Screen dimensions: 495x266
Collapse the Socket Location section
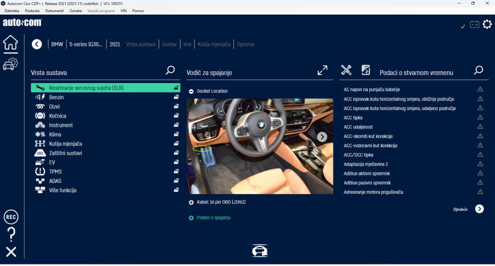click(191, 91)
